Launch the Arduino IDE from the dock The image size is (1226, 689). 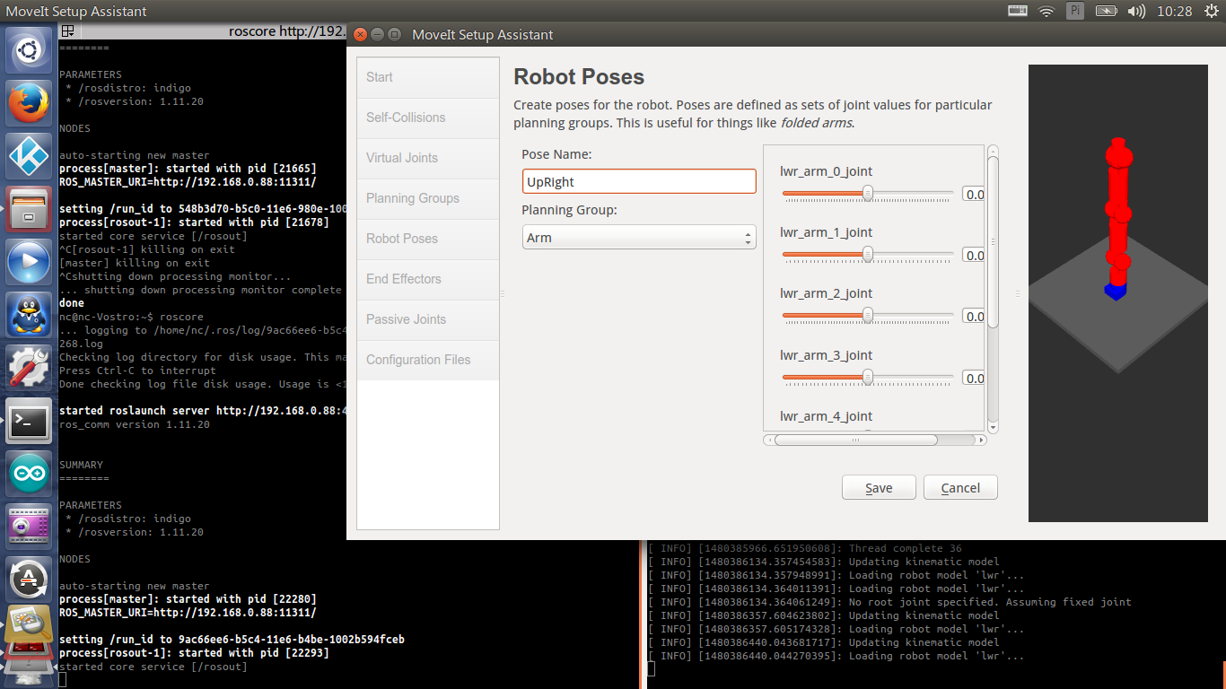pyautogui.click(x=30, y=475)
